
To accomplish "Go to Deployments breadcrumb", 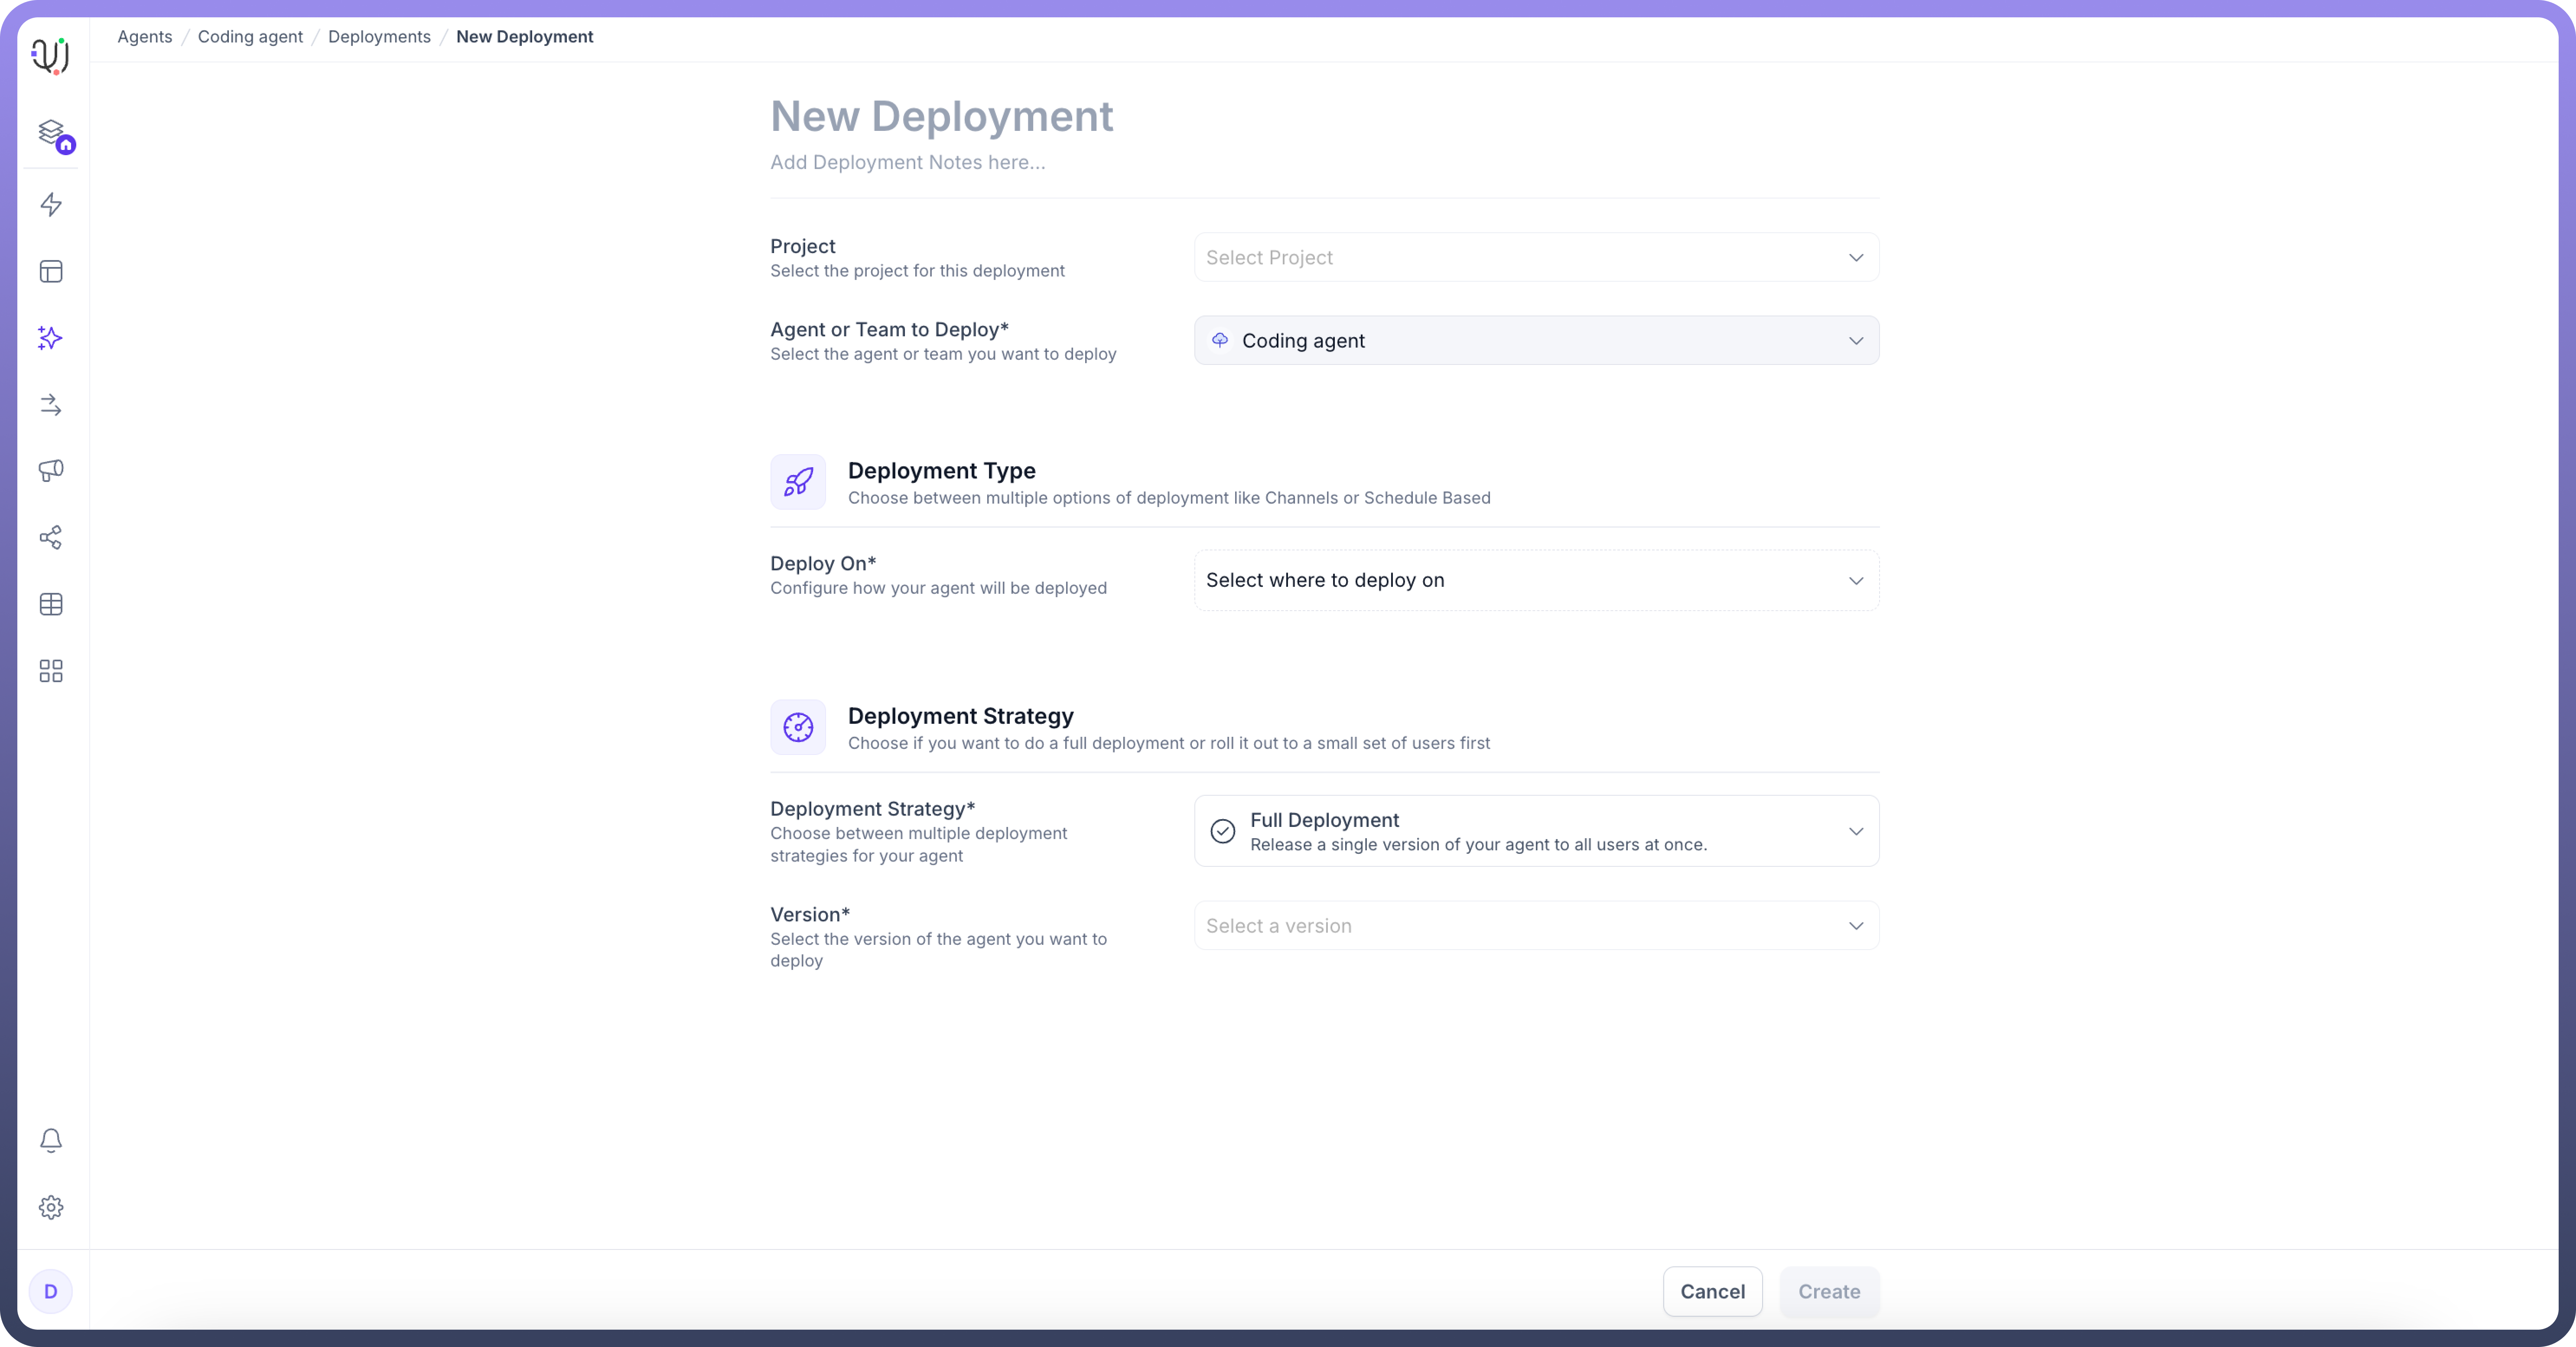I will [379, 37].
